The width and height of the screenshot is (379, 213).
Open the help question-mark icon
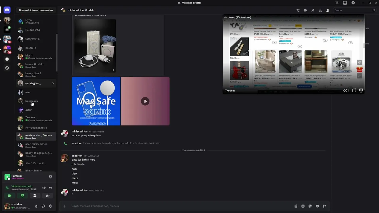click(x=353, y=3)
